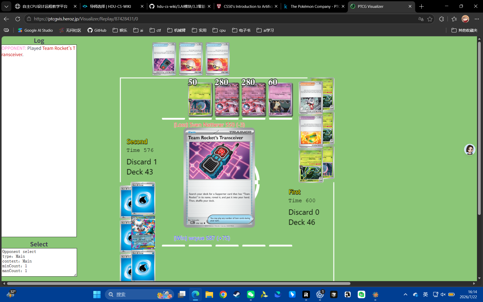The image size is (483, 302).
Task: Expand the tab search dropdown chevron
Action: pos(6,6)
